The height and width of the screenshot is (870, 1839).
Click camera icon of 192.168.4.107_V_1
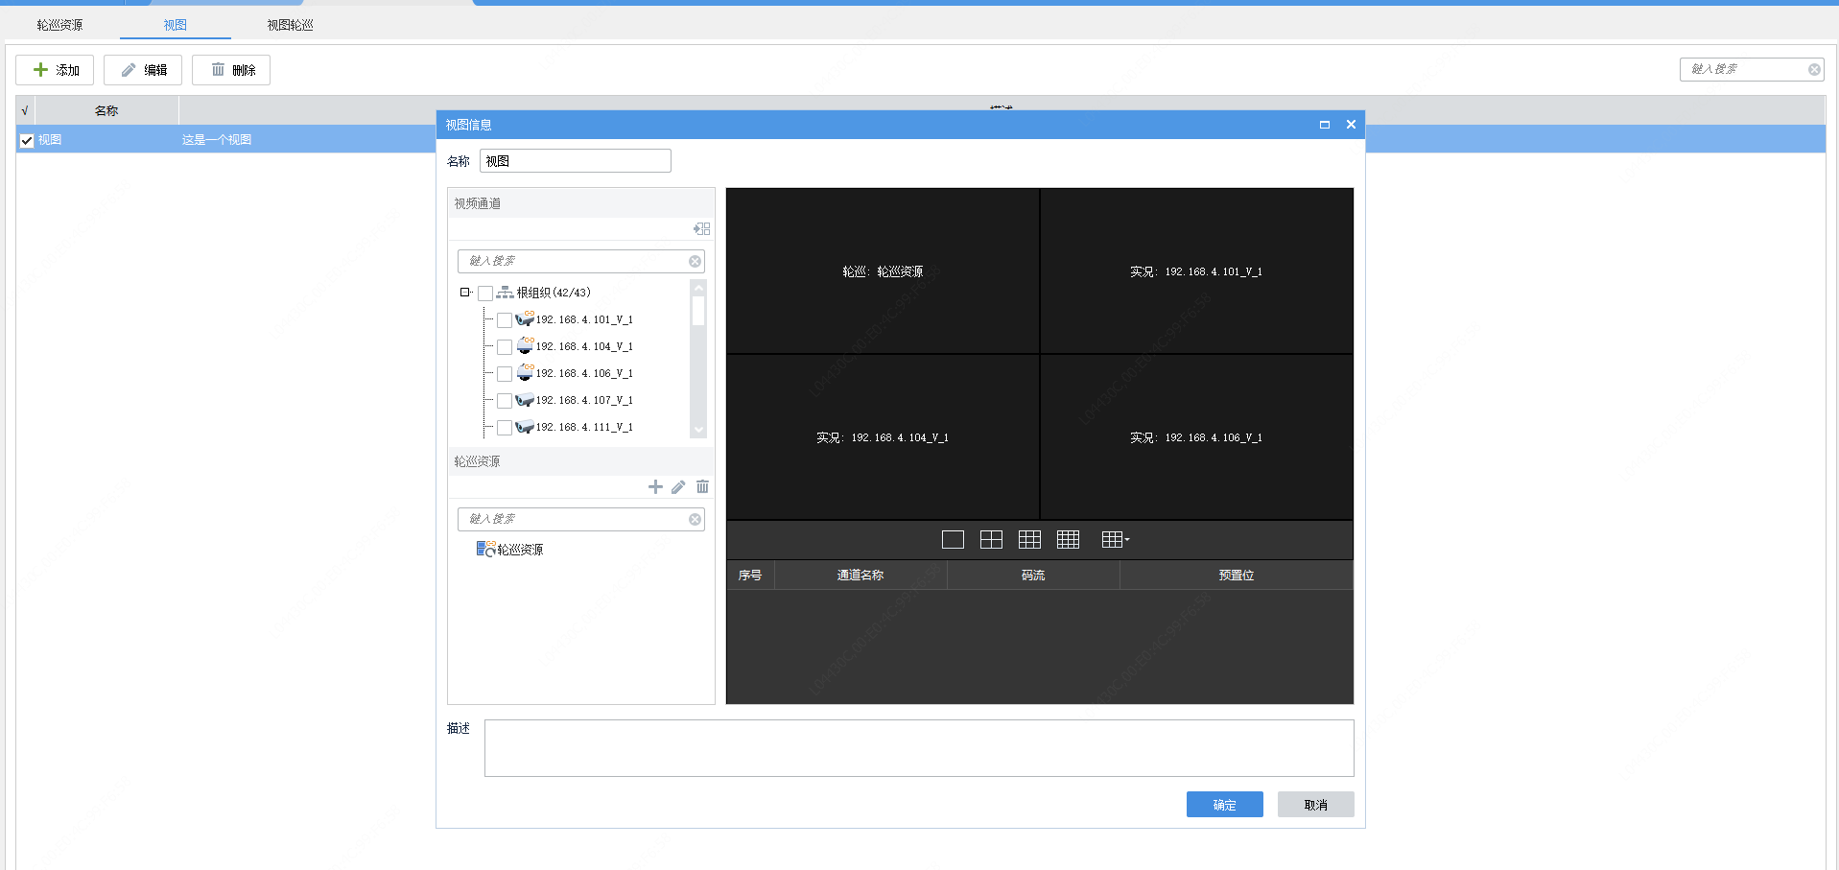coord(525,400)
